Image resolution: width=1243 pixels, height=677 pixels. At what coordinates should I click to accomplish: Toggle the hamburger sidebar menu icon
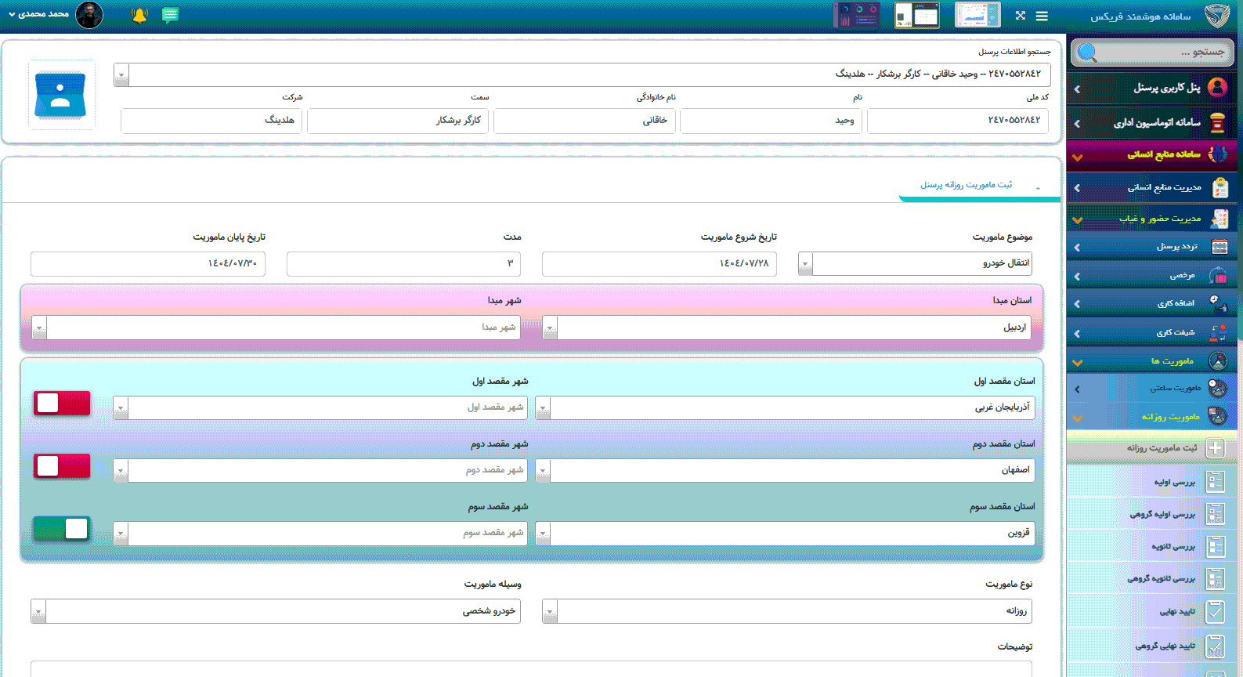coord(1042,16)
